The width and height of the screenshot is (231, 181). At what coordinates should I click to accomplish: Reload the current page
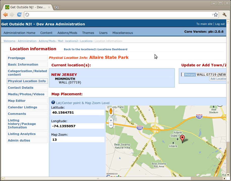pos(19,15)
